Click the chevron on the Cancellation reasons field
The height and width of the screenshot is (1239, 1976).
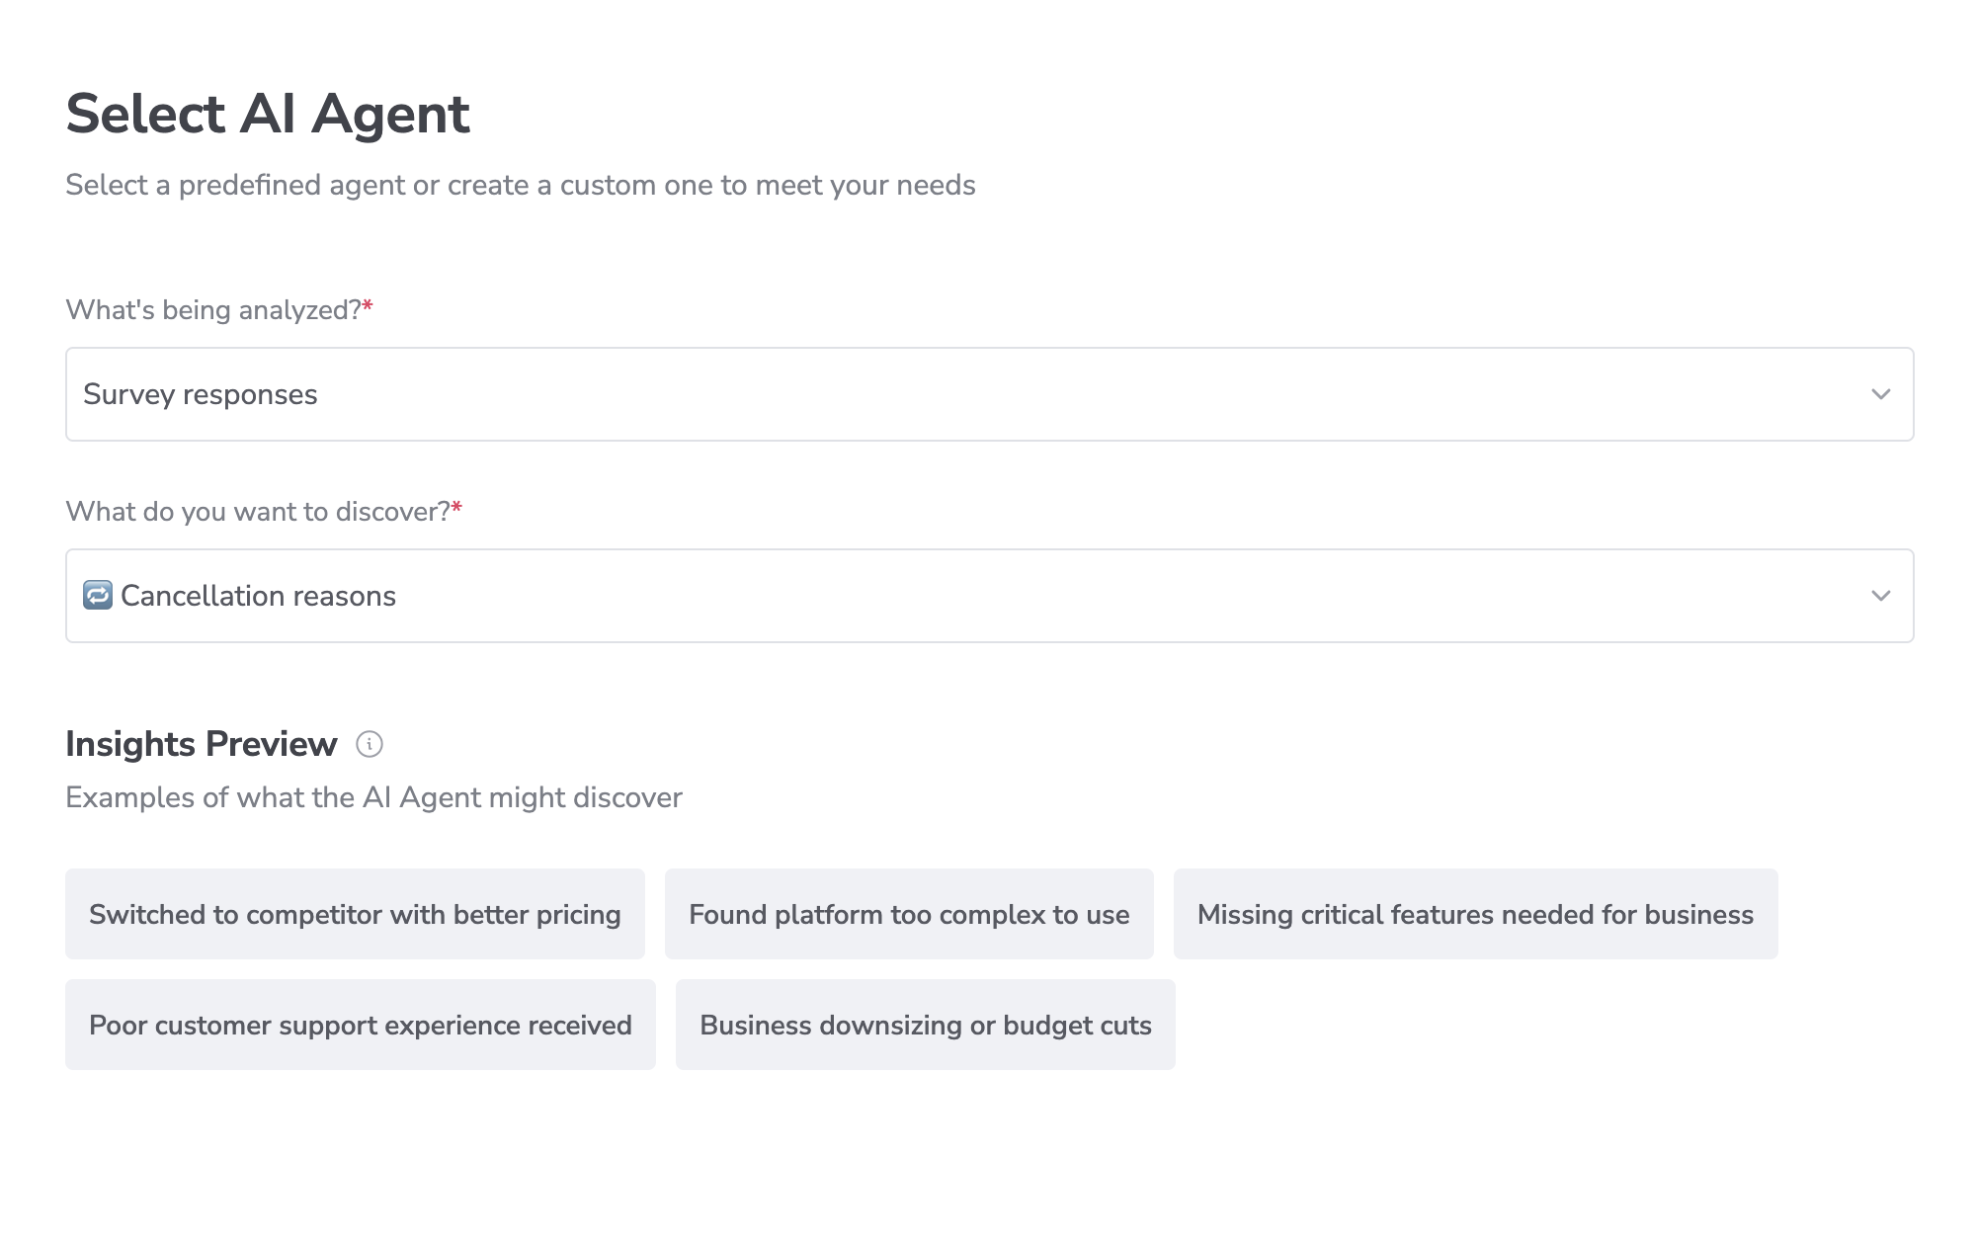[x=1880, y=595]
